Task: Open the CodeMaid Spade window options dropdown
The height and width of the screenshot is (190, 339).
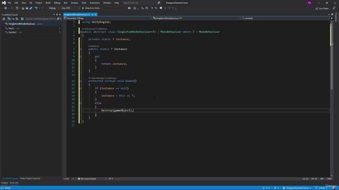Action: [54, 15]
